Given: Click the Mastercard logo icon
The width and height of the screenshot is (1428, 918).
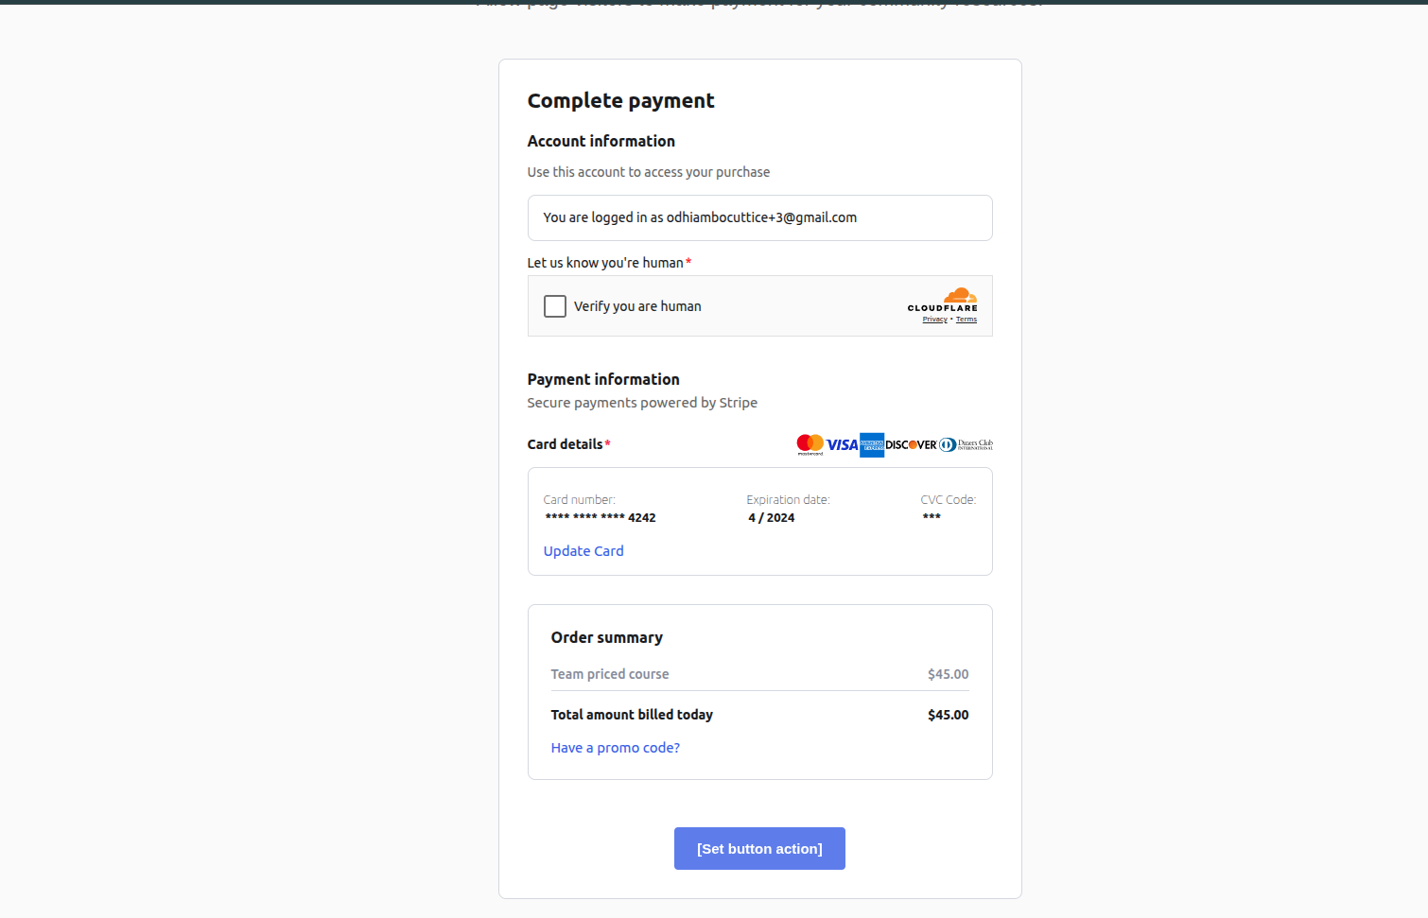Looking at the screenshot, I should pyautogui.click(x=810, y=444).
